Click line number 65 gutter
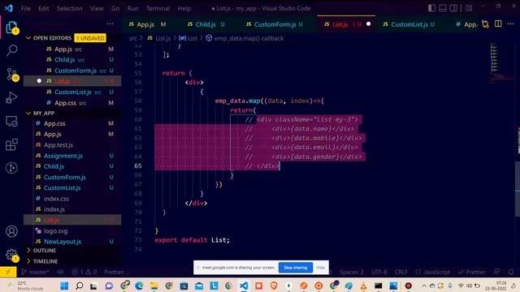The height and width of the screenshot is (292, 520). click(x=137, y=165)
